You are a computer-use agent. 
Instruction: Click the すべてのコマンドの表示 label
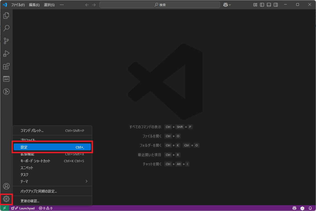point(145,127)
